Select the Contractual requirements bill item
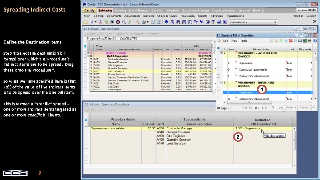The image size is (320, 180). coord(253,70)
